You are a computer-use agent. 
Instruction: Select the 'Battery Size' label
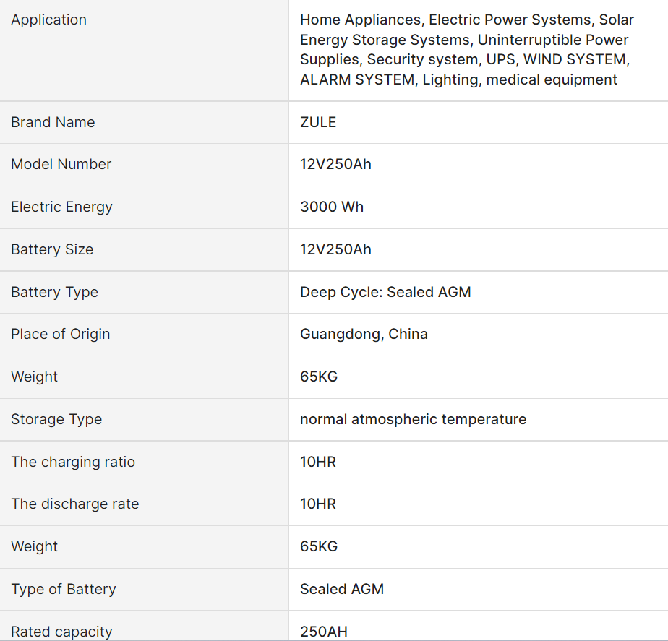click(x=52, y=249)
